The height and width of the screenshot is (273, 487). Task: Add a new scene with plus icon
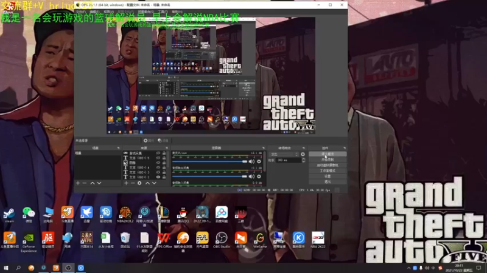coord(78,183)
